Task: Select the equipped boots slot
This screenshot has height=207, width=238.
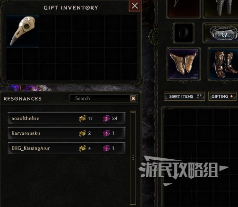Action: tap(223, 64)
